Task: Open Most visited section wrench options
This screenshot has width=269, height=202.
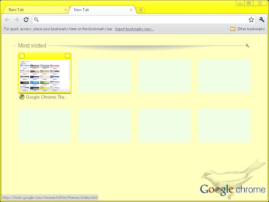Action: [x=247, y=45]
